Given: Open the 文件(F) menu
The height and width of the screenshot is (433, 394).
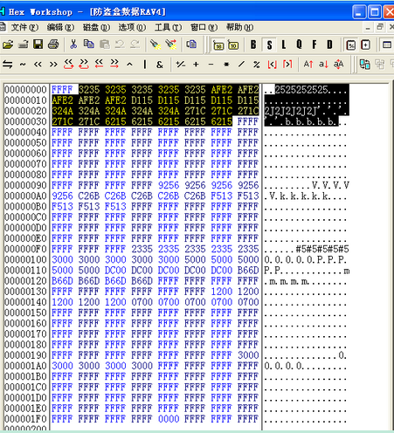Looking at the screenshot, I should point(24,27).
